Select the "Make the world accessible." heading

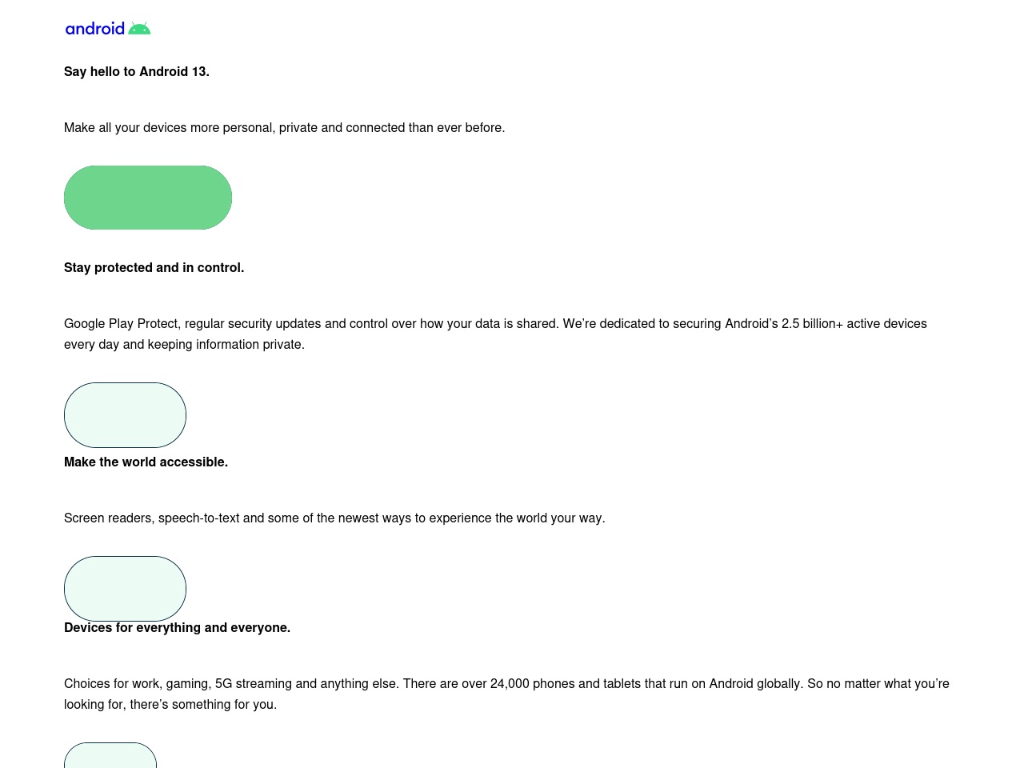[x=146, y=462]
